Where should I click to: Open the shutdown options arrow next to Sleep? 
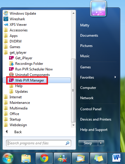click(x=101, y=143)
